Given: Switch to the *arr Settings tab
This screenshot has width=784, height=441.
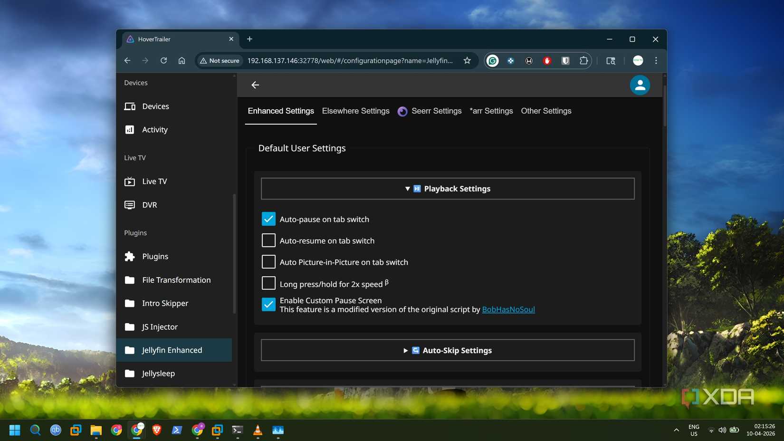Looking at the screenshot, I should tap(491, 111).
